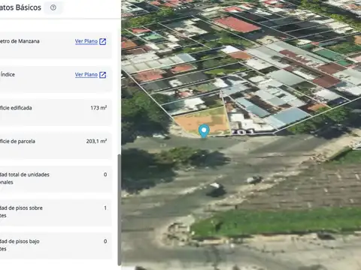Open Ver Plano link for Índice row
Viewport: 361px width, 270px height.
pyautogui.click(x=86, y=74)
